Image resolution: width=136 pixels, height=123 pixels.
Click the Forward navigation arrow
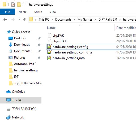(13, 20)
